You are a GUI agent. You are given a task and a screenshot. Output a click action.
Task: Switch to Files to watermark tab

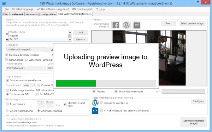(13, 14)
